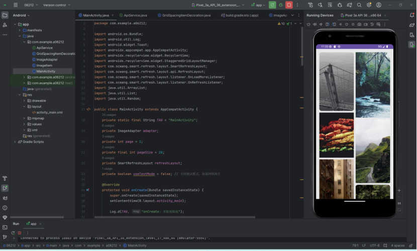The image size is (417, 251).
Task: Expand the mipmap folder
Action: 24,118
